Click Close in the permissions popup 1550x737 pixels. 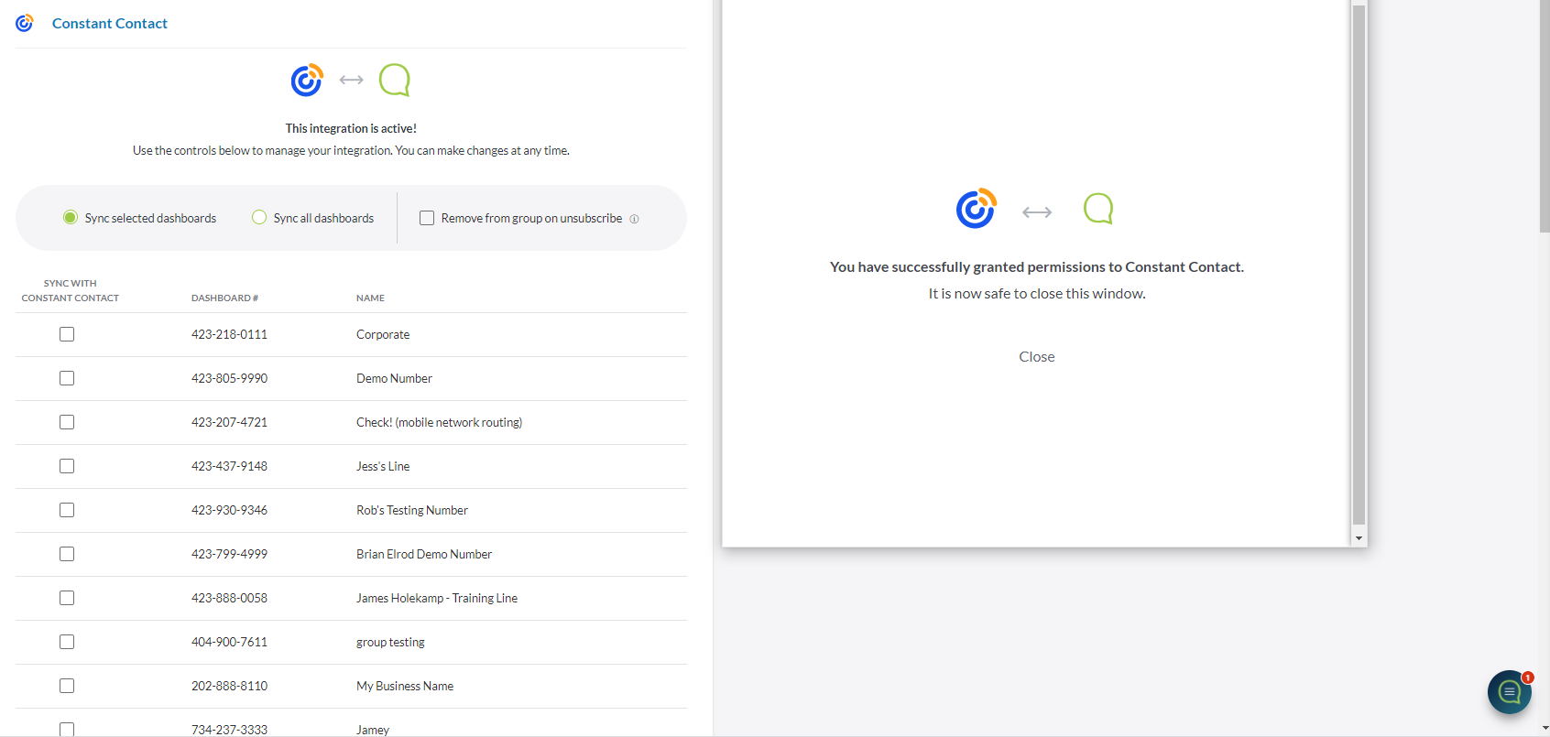pos(1036,357)
